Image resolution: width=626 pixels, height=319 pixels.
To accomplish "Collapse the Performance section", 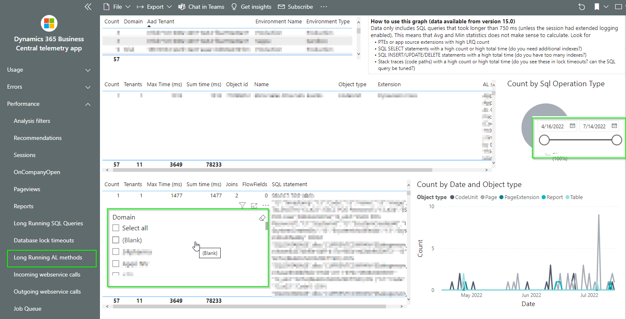I will click(87, 104).
